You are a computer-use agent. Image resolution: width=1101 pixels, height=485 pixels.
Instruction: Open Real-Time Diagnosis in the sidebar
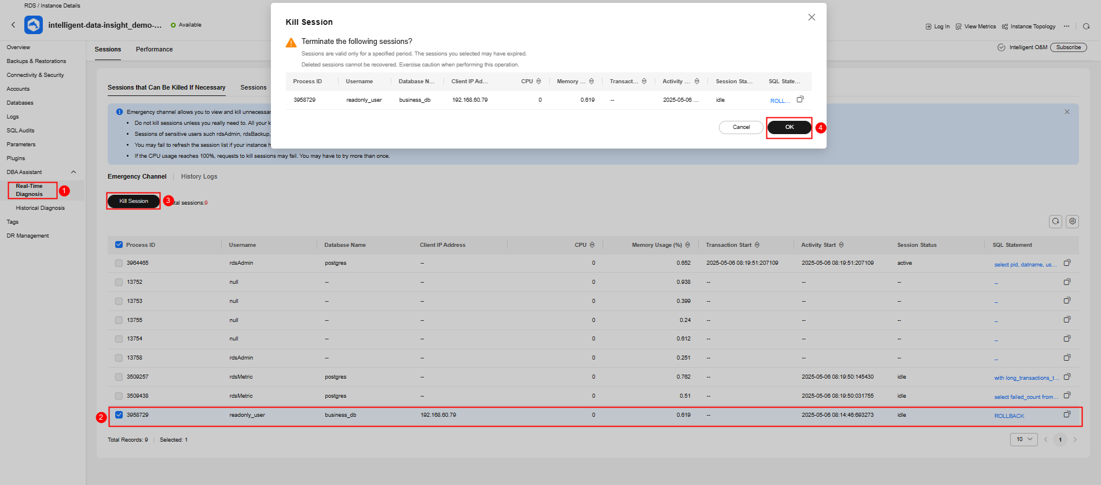(x=29, y=190)
